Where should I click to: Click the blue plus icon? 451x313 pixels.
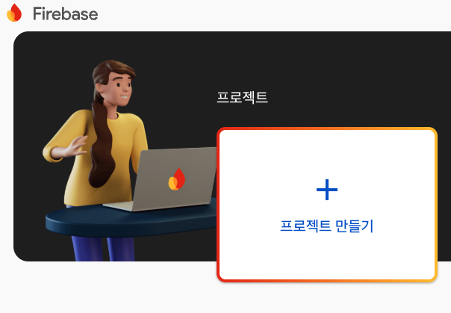(327, 190)
